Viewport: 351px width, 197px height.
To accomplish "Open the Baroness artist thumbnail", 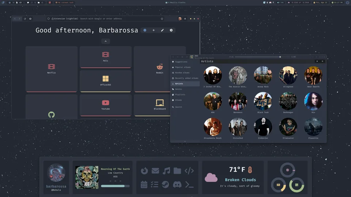I will pos(238,101).
